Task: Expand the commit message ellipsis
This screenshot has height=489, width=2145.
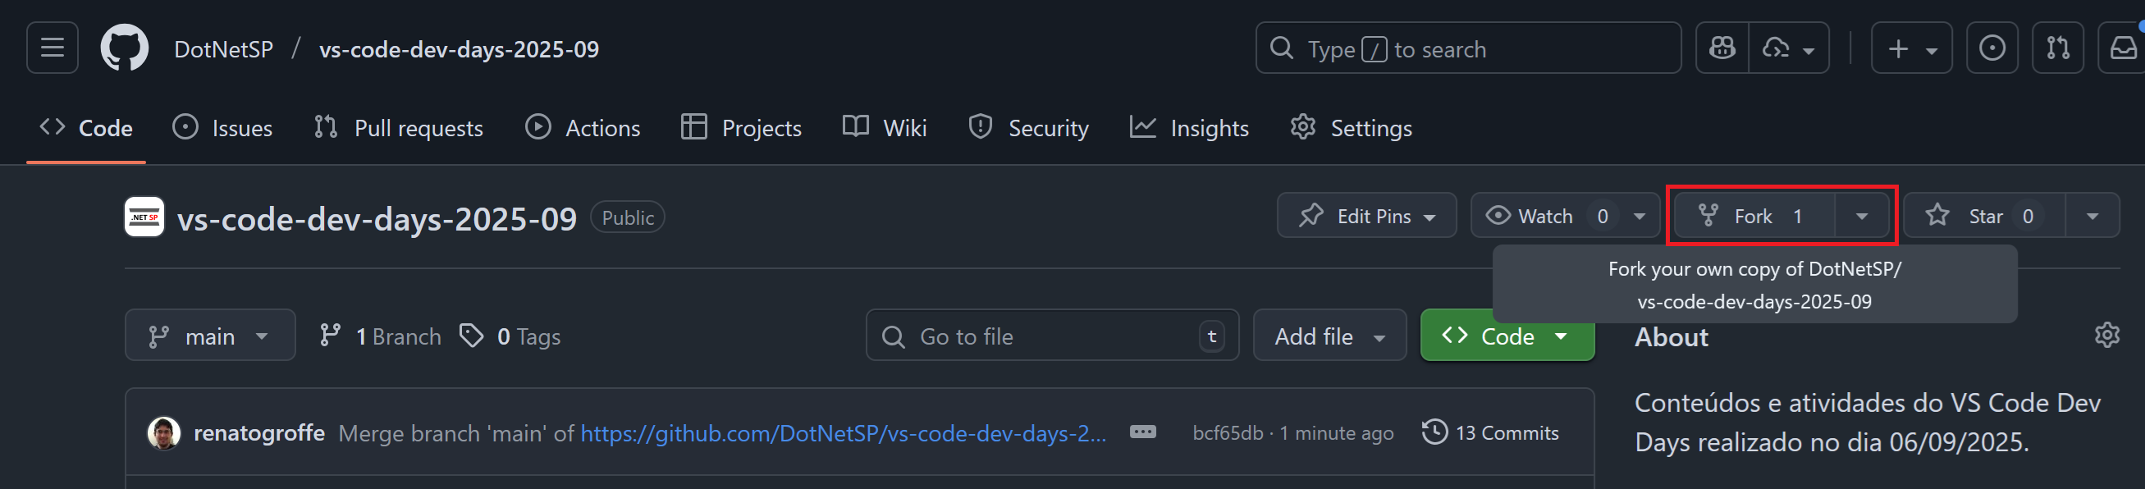Action: pos(1142,432)
